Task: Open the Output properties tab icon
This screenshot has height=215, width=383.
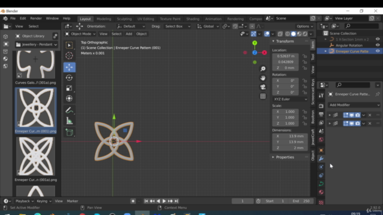Action: pos(321,114)
